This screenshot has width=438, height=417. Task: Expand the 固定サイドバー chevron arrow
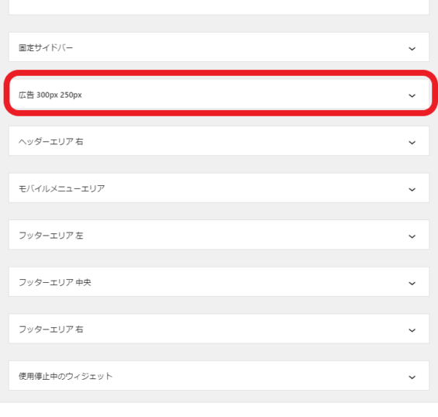412,49
